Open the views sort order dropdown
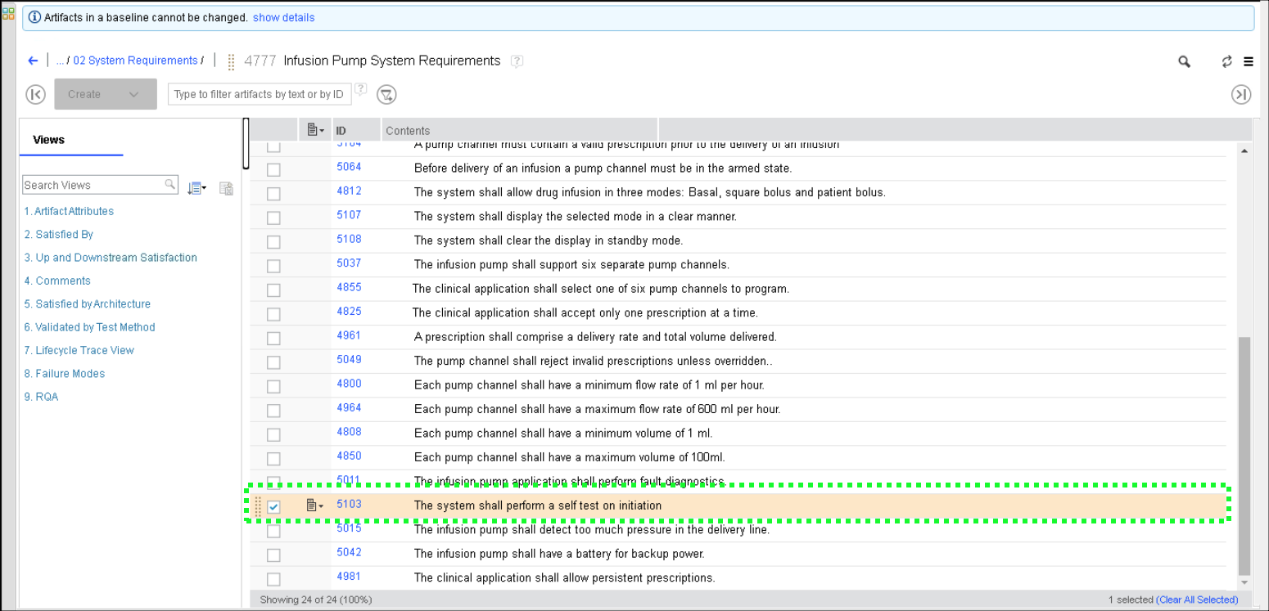This screenshot has width=1269, height=611. click(x=196, y=188)
